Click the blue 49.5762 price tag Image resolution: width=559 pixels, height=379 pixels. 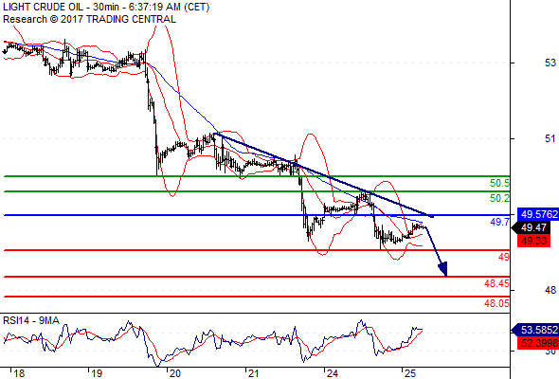[537, 214]
